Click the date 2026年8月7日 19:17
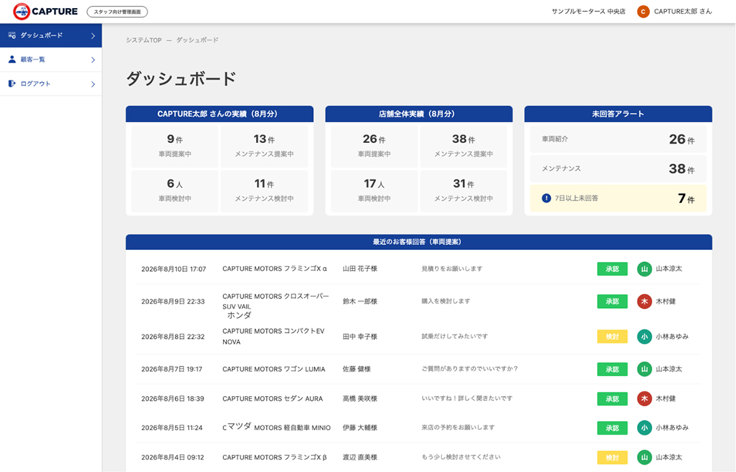Image resolution: width=736 pixels, height=472 pixels. click(171, 369)
